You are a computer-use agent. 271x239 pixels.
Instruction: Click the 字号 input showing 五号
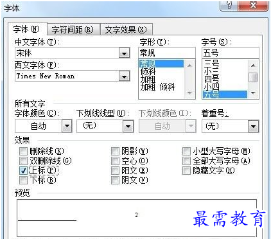[x=231, y=53]
